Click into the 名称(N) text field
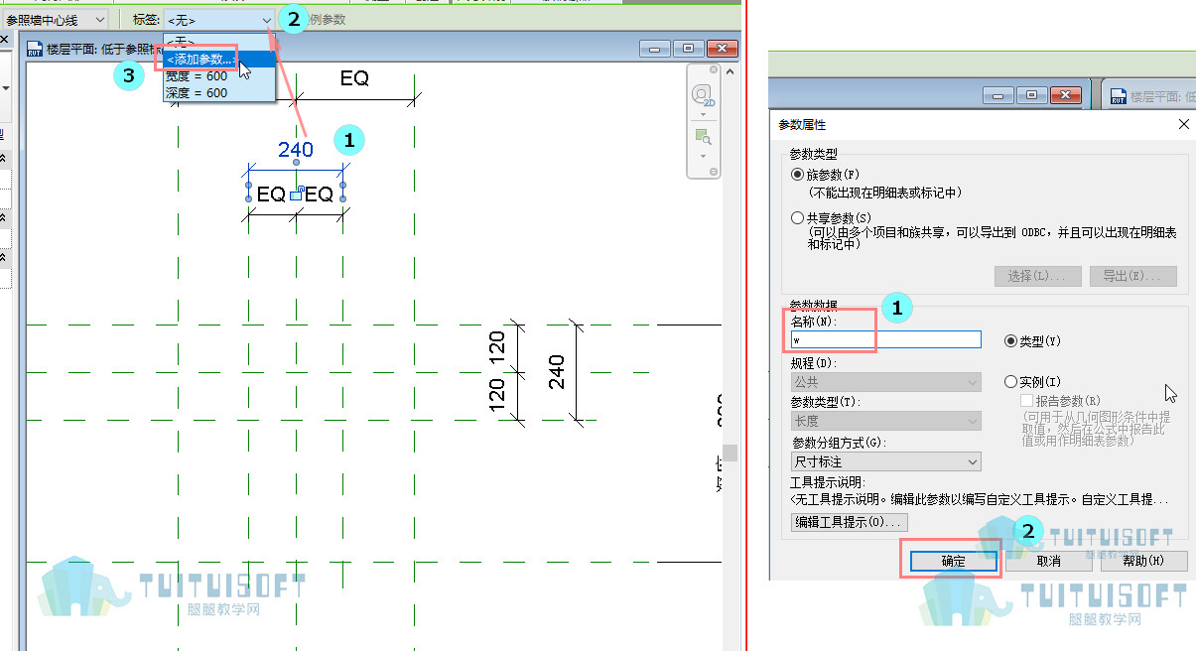 [x=885, y=340]
